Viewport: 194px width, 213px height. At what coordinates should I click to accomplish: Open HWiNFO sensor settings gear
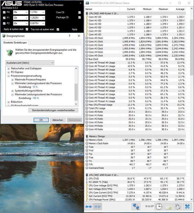coord(177,207)
